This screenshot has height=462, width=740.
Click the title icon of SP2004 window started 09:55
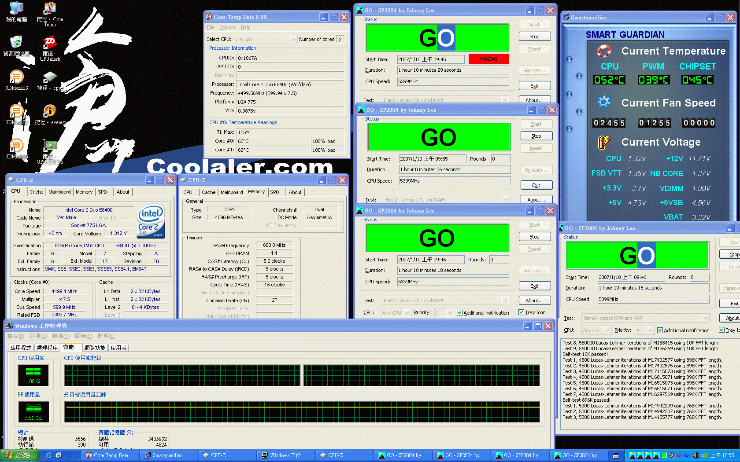pyautogui.click(x=361, y=110)
